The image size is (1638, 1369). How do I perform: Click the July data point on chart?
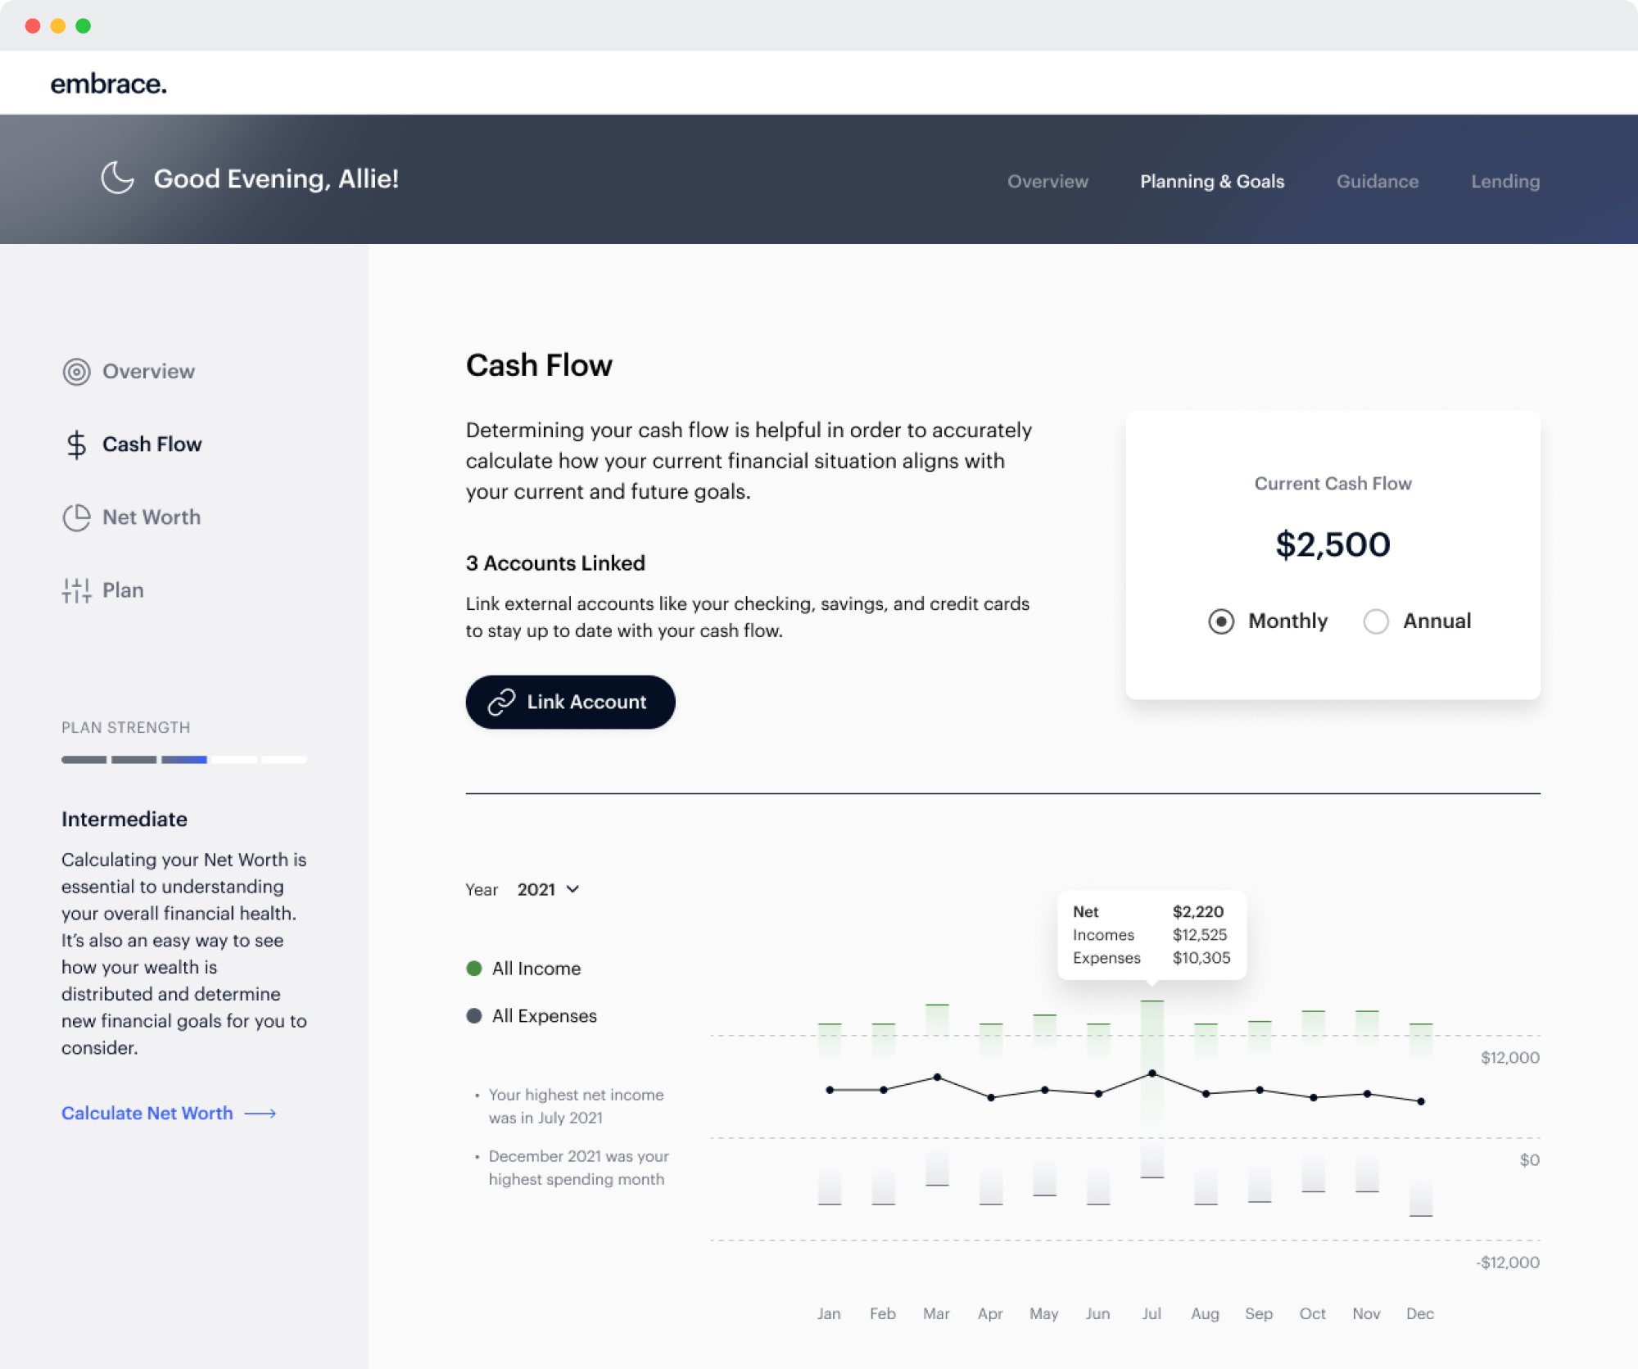coord(1152,1073)
